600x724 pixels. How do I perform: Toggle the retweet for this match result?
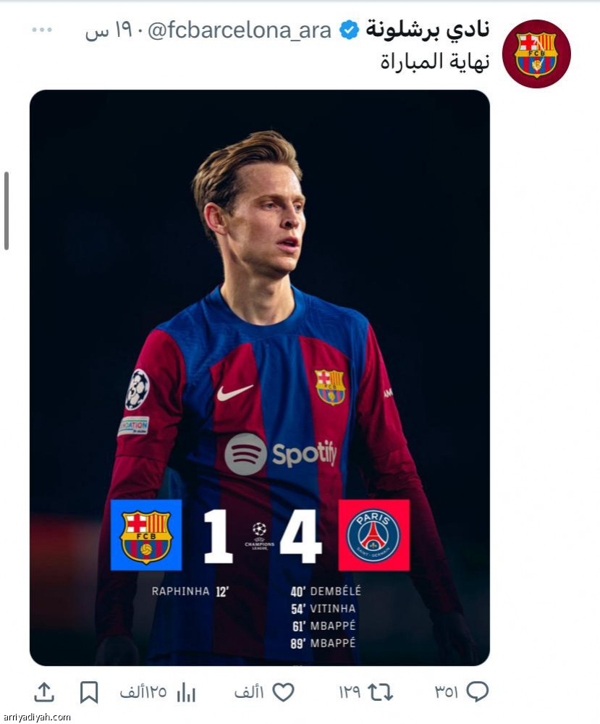point(382,692)
